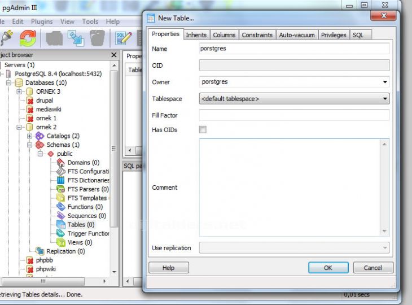
Task: Click the Replication (0) icon
Action: pos(40,251)
